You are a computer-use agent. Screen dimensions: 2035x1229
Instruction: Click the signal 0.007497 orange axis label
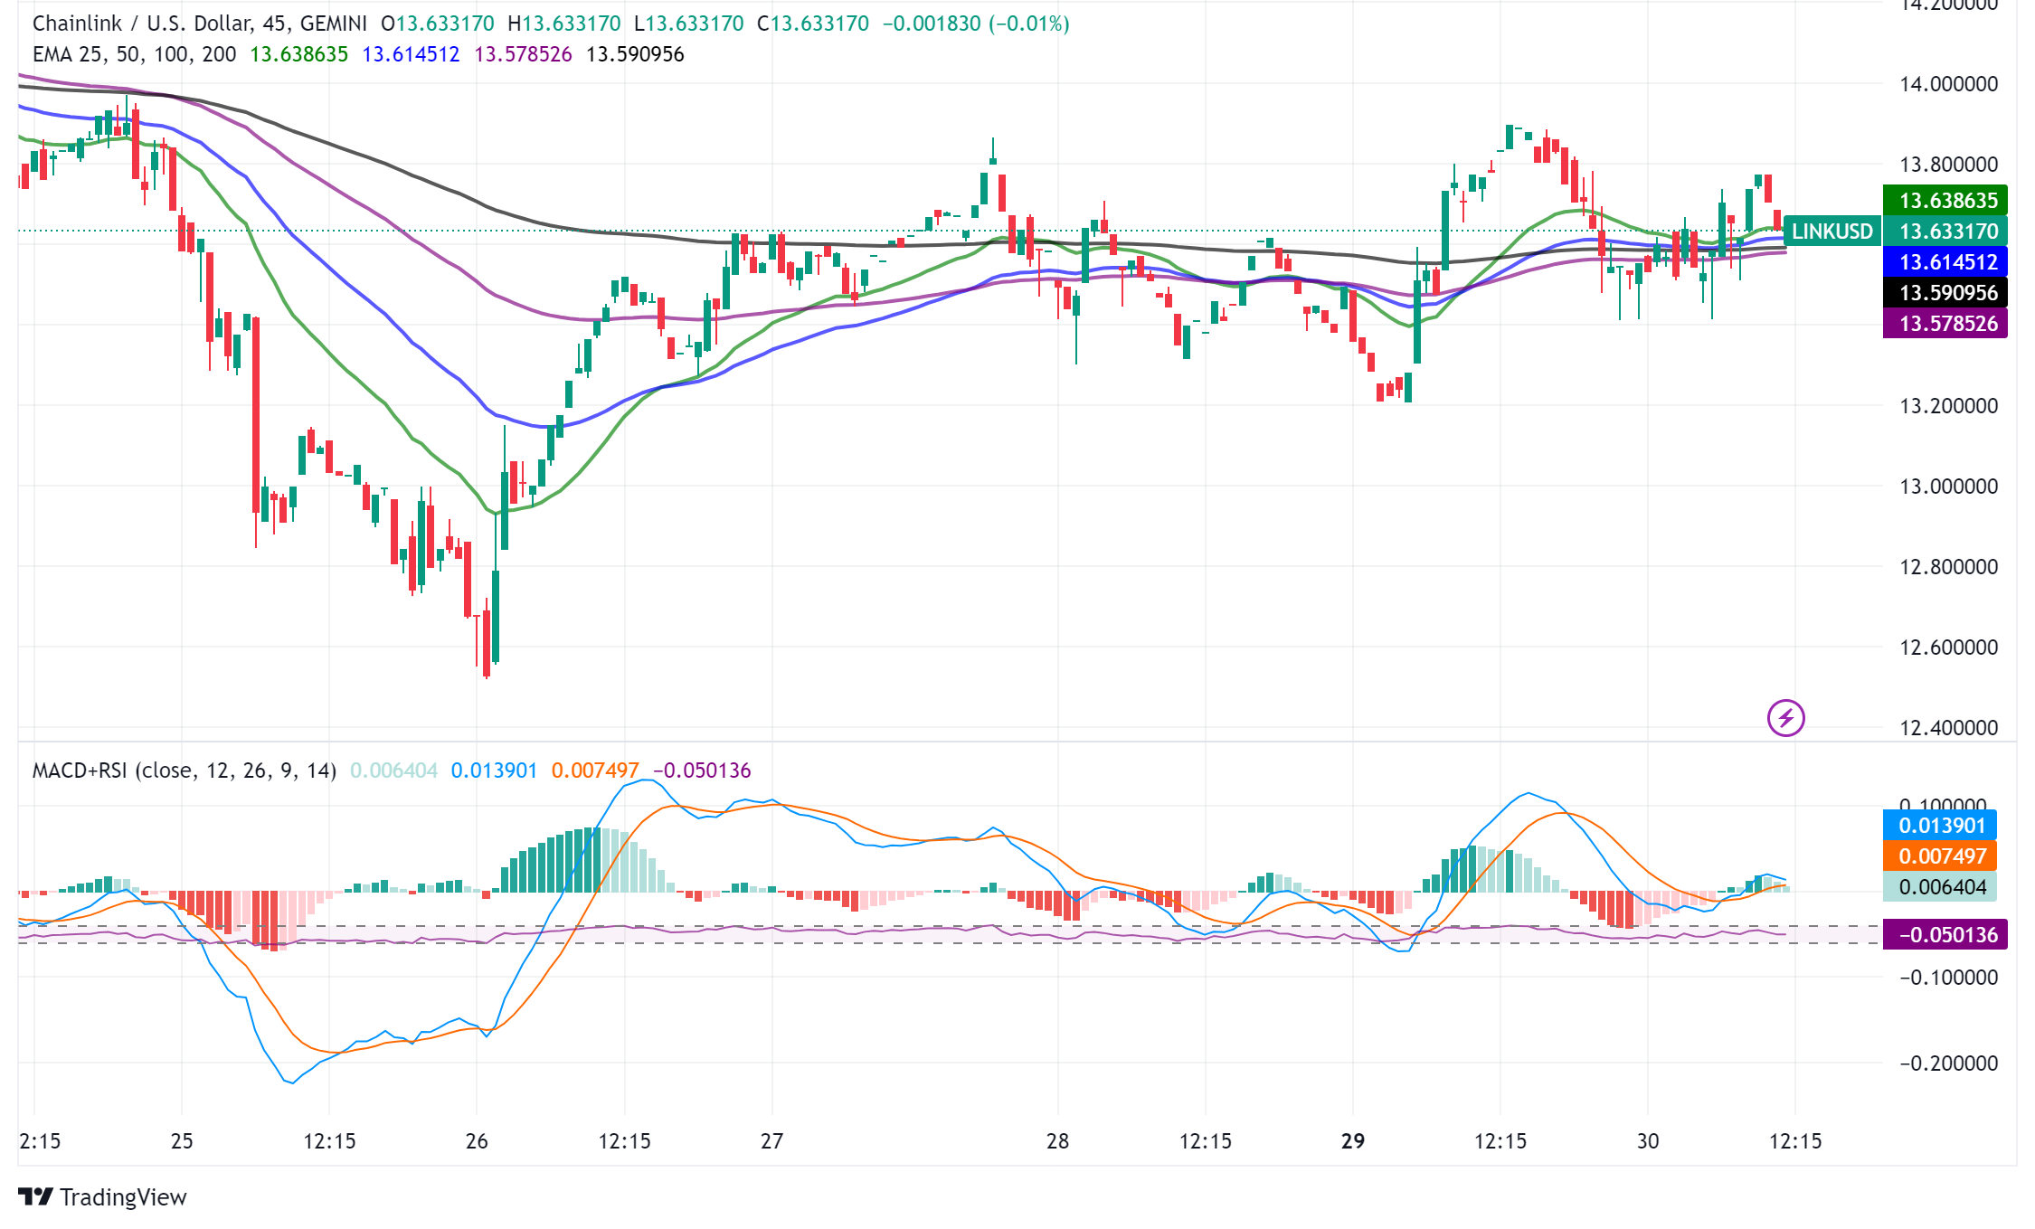pyautogui.click(x=1940, y=856)
